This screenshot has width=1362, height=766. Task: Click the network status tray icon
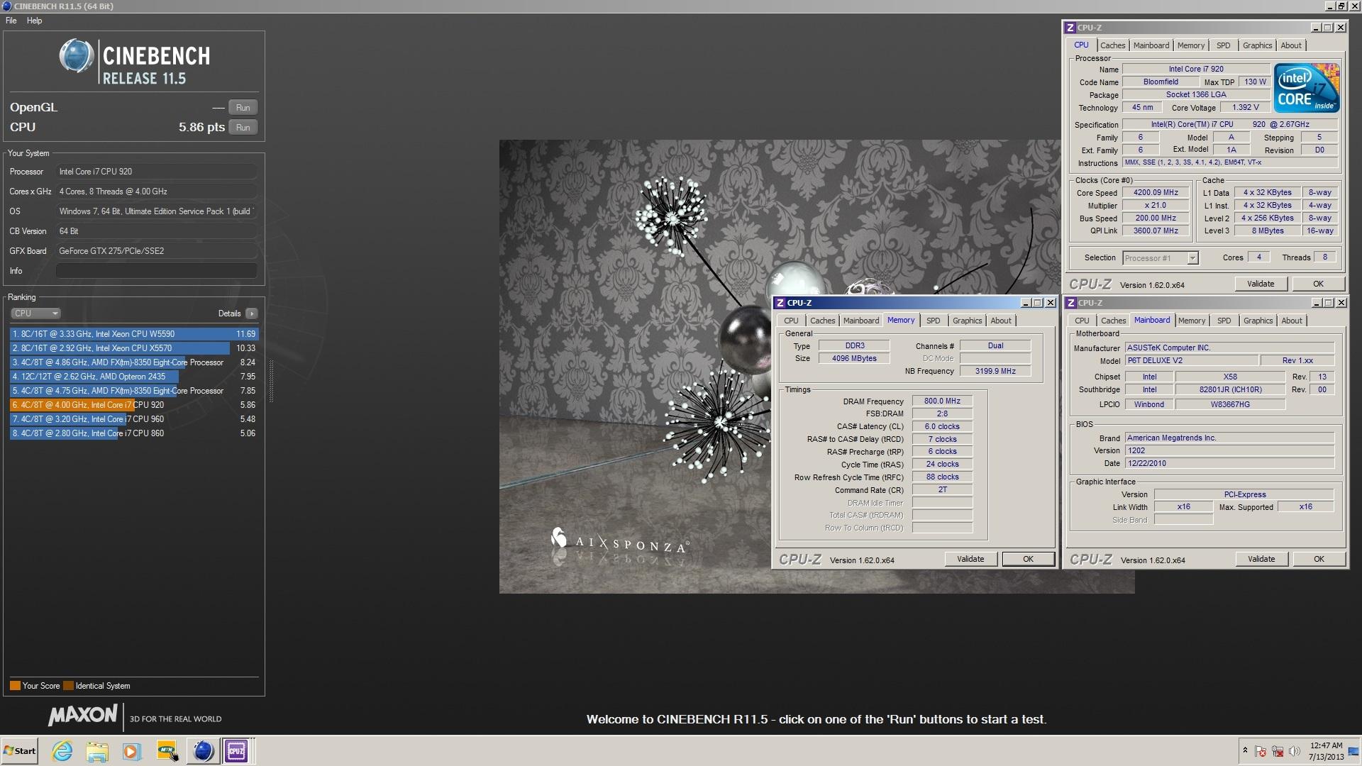coord(1278,752)
